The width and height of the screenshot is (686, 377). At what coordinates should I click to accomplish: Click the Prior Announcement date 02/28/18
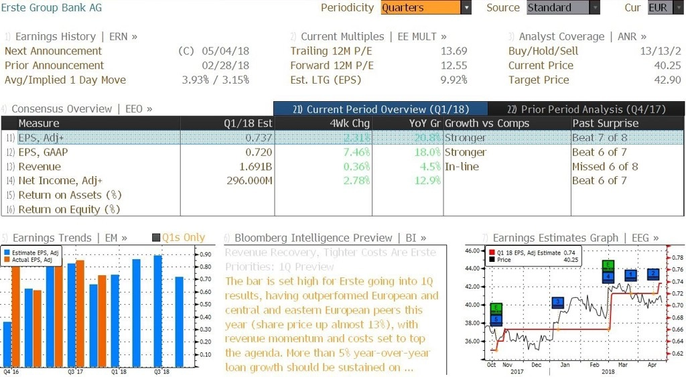(225, 66)
